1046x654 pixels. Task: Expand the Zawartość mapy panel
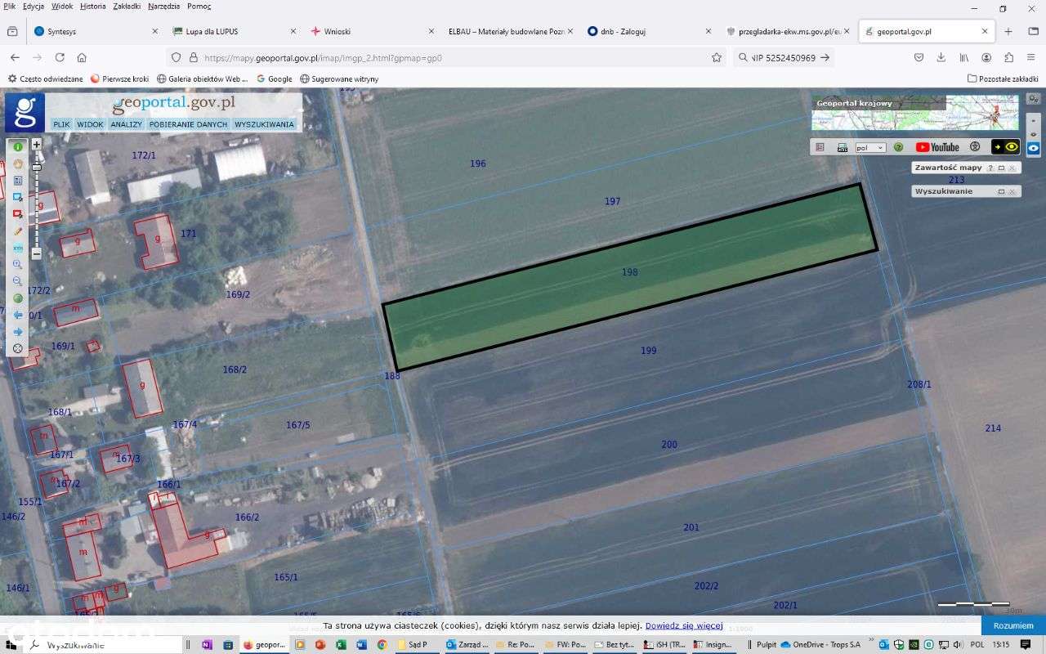point(1001,168)
